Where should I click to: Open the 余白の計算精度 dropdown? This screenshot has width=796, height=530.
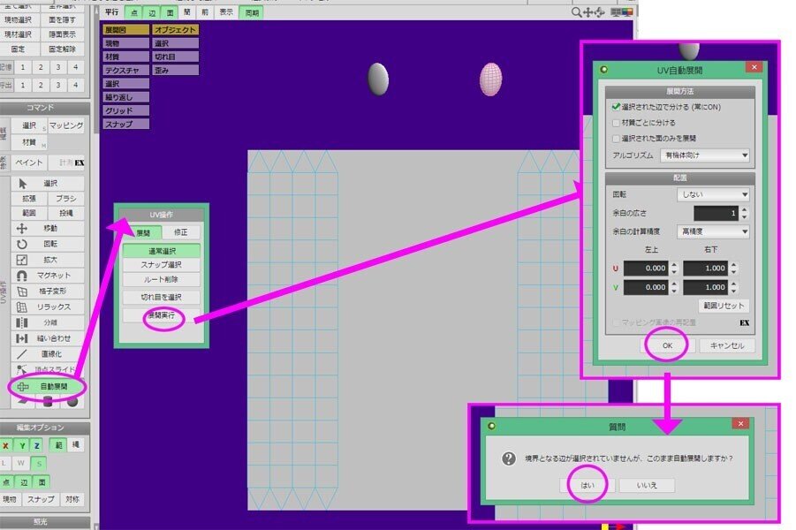click(713, 231)
